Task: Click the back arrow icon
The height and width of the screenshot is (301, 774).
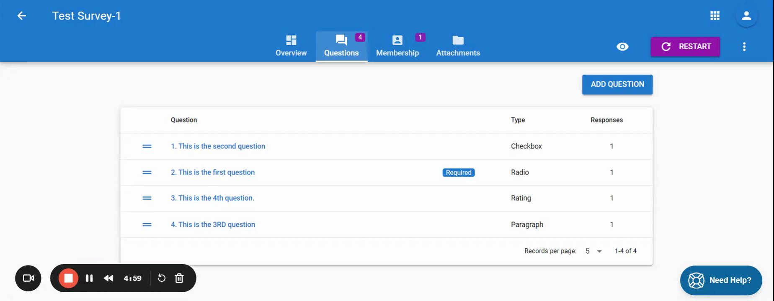Action: point(22,16)
